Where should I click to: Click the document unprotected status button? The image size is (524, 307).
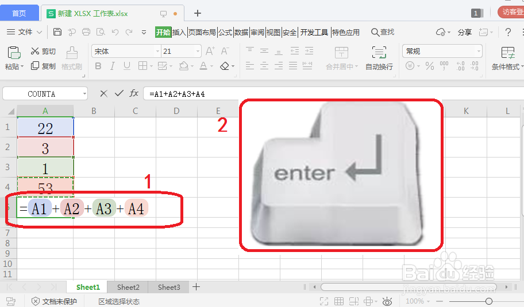pos(54,301)
